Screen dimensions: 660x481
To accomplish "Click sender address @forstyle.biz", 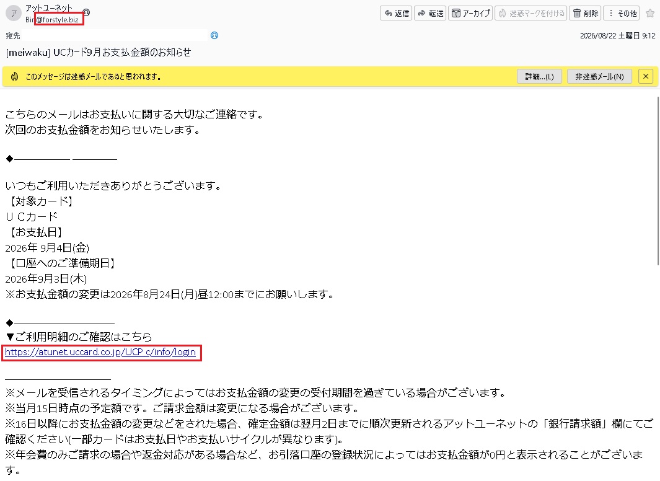I will click(x=57, y=19).
